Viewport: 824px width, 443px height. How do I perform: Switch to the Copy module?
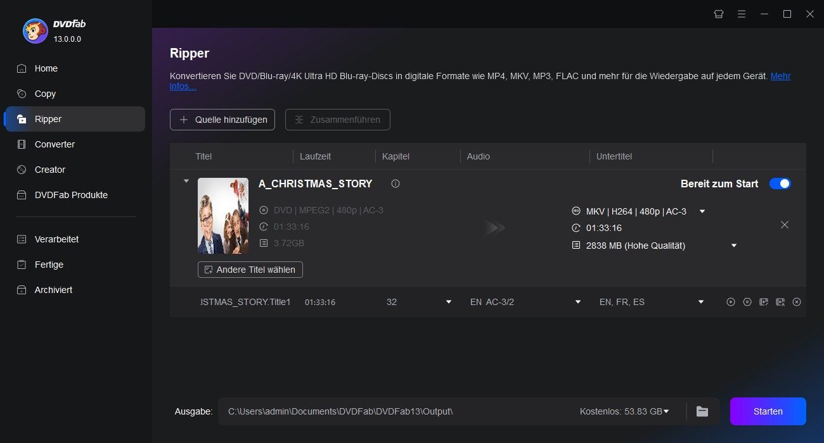pos(75,94)
